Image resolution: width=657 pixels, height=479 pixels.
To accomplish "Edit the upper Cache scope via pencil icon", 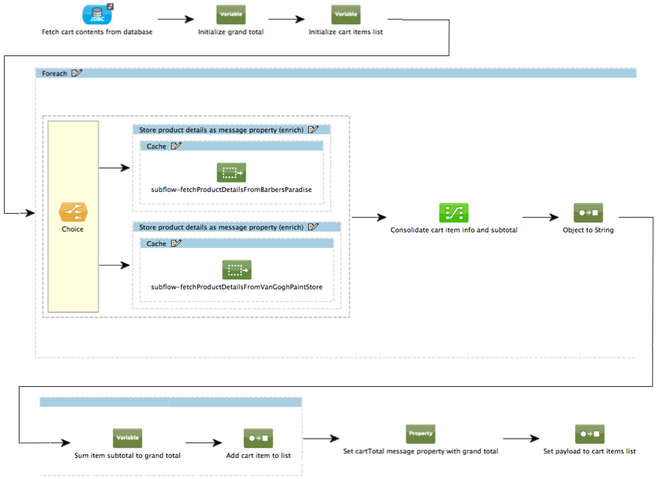I will (176, 146).
